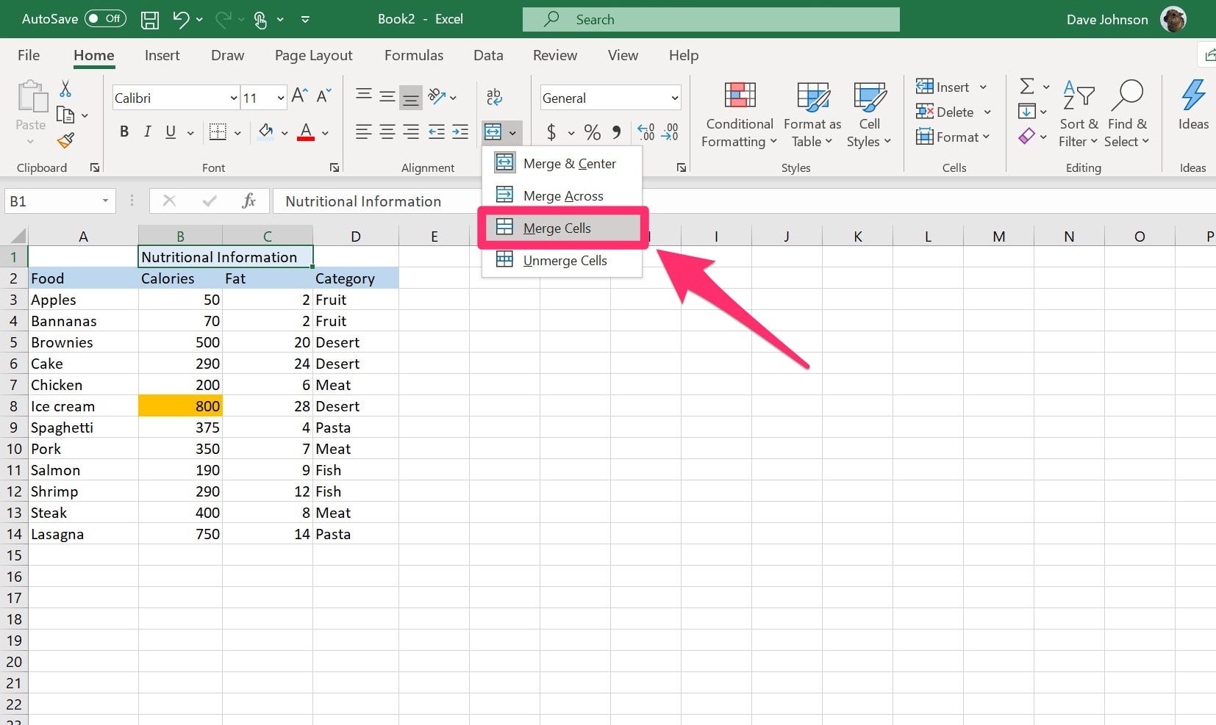Switch to the Page Layout tab
This screenshot has width=1216, height=725.
point(313,55)
